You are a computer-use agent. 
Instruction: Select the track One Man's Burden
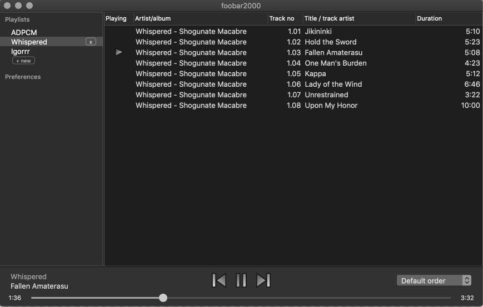[x=336, y=63]
